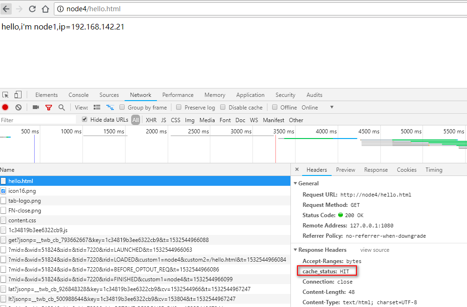Filter requests by WS

click(x=254, y=120)
